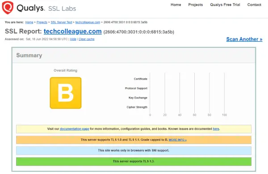
Task: Click the green 'supports TLS 1.3' banner
Action: (x=134, y=161)
